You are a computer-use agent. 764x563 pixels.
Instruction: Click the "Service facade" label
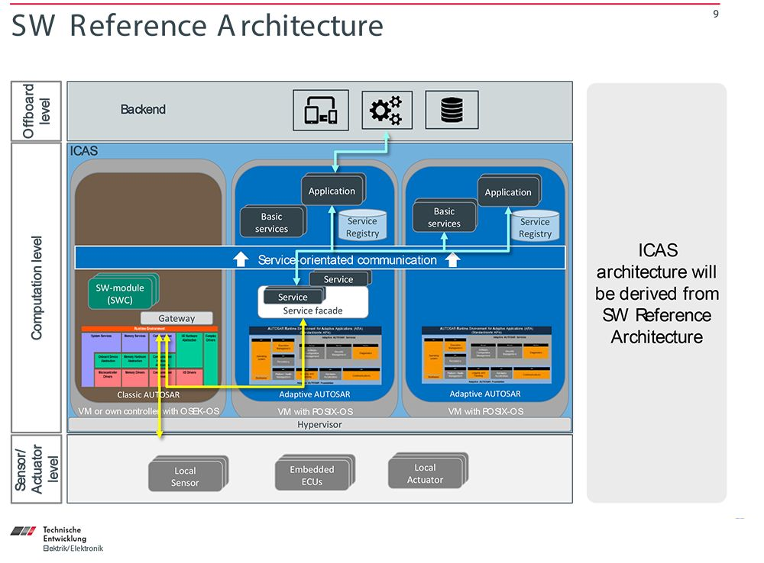tap(312, 310)
